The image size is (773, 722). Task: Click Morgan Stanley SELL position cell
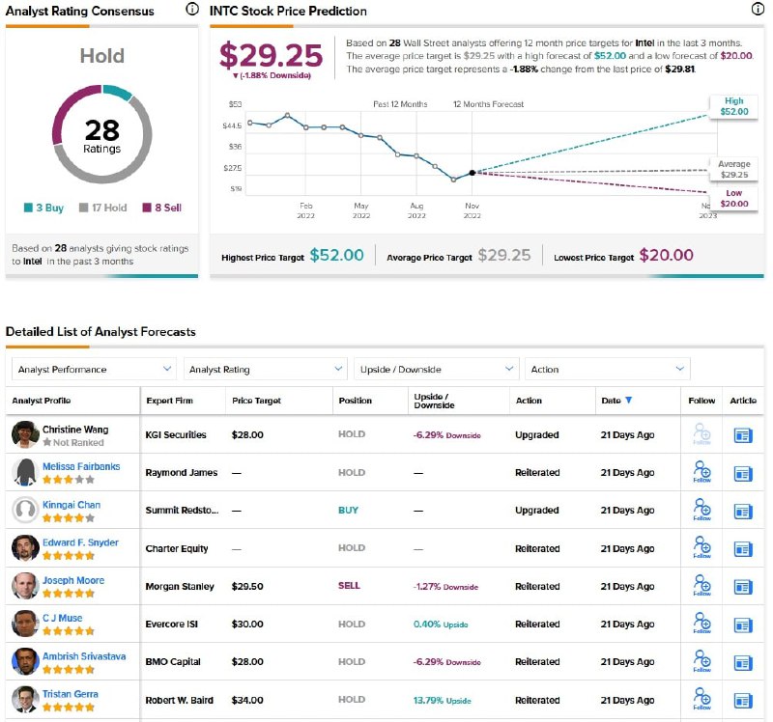tap(349, 586)
